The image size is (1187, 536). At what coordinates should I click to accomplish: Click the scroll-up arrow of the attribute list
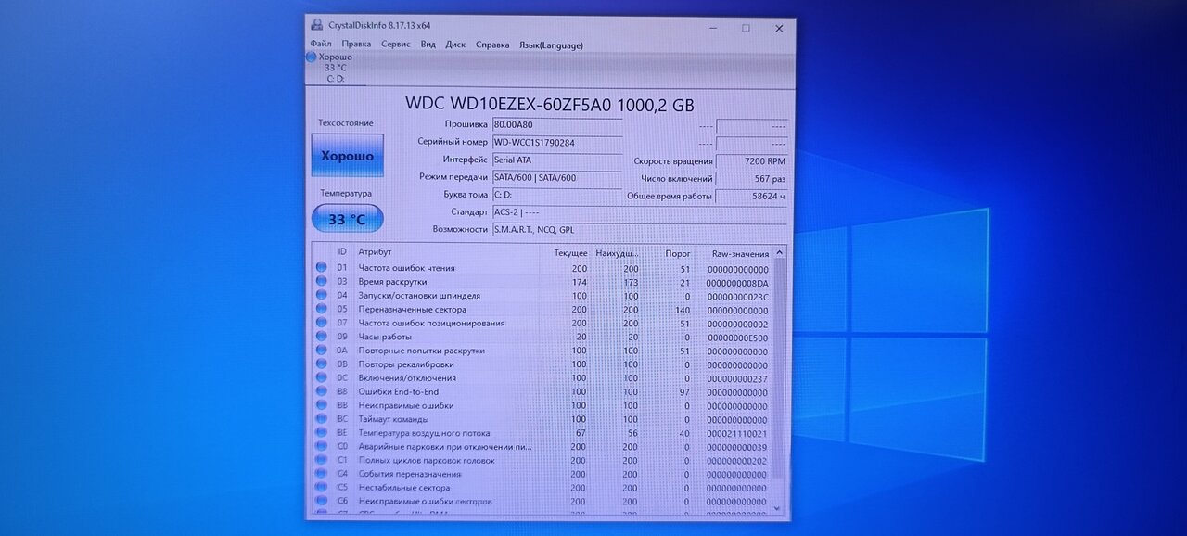[x=780, y=252]
